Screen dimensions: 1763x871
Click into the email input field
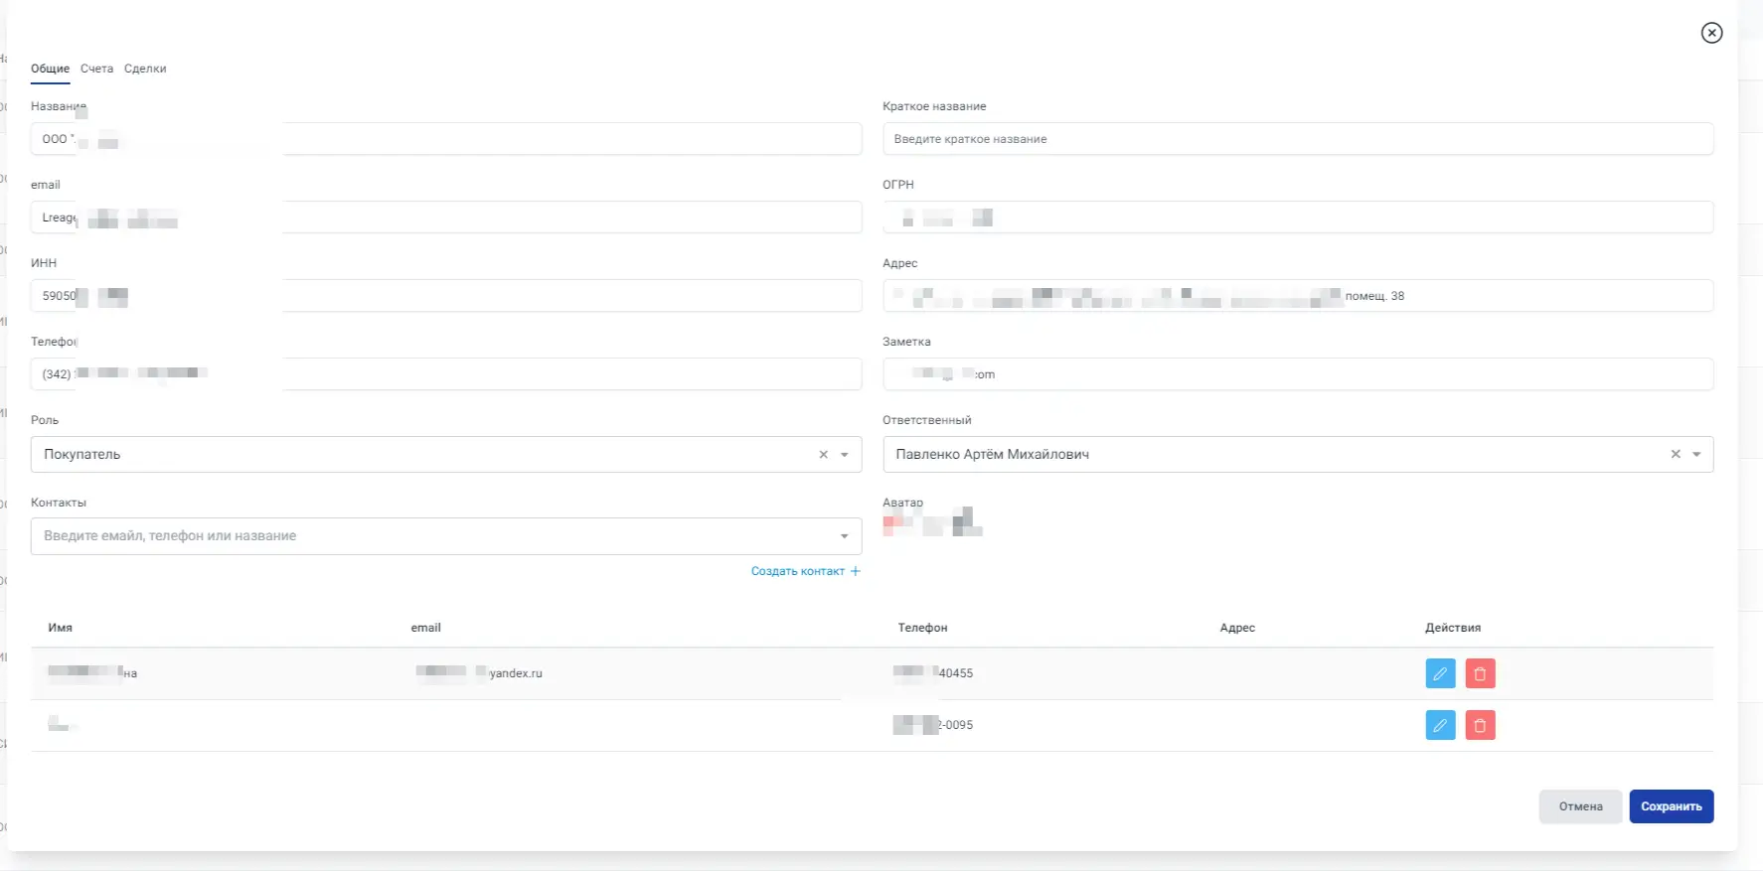pos(446,218)
